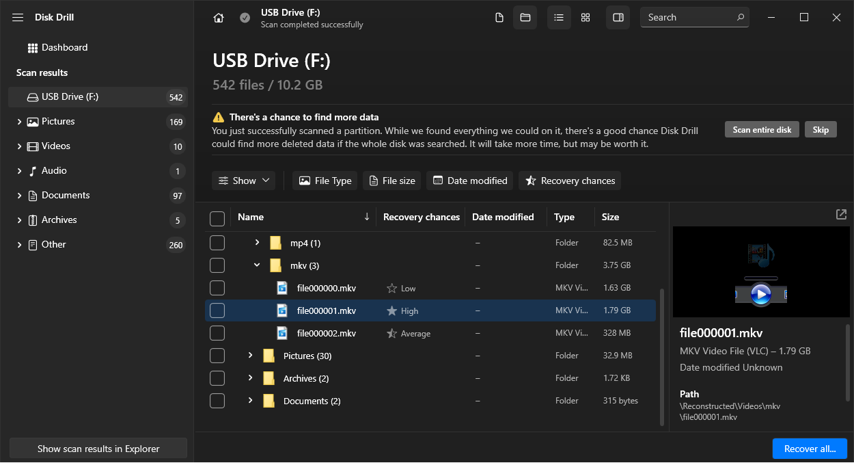Viewport: 854px width, 463px height.
Task: Filter by File Type
Action: point(325,181)
